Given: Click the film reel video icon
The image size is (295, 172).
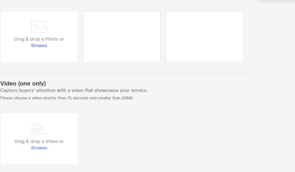Looking at the screenshot, I should [x=39, y=129].
